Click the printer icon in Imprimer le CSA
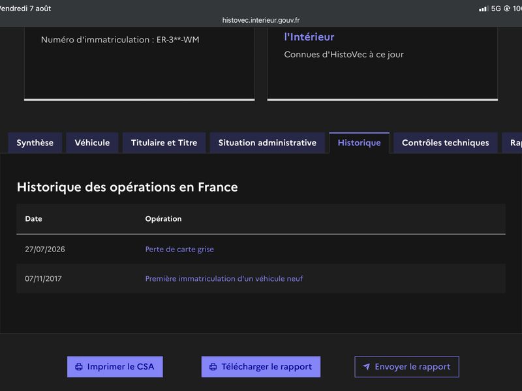 [79, 367]
